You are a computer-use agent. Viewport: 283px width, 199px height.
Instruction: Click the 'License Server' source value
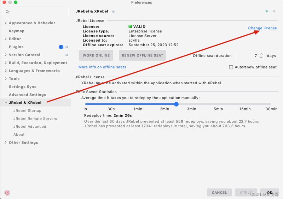tap(143, 36)
